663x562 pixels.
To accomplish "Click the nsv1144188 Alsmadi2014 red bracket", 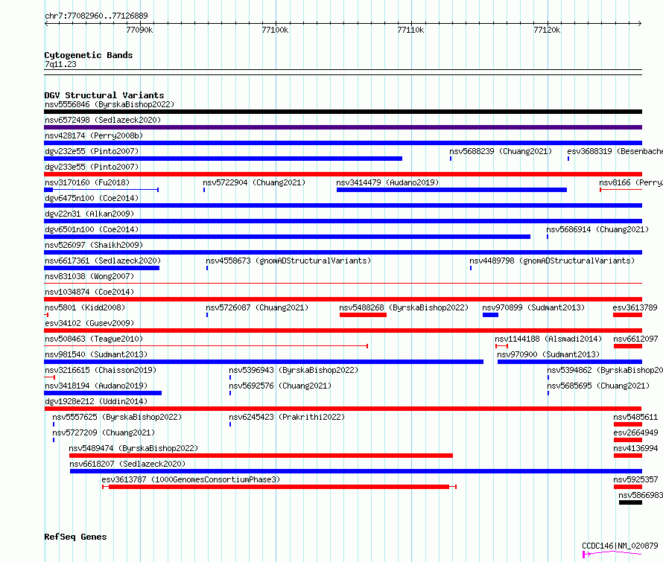I will (x=501, y=346).
